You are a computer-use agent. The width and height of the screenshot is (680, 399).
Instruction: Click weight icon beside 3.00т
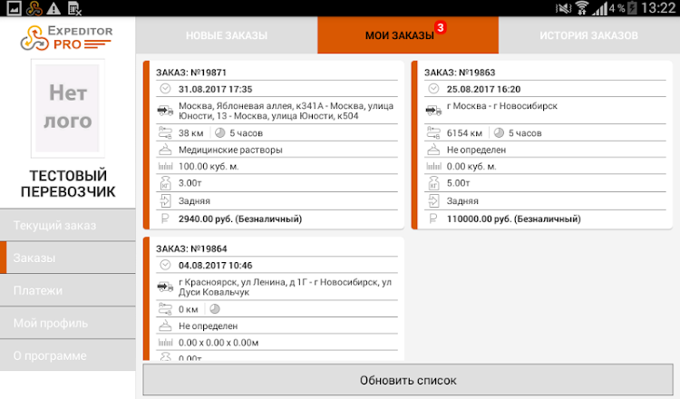pos(165,183)
